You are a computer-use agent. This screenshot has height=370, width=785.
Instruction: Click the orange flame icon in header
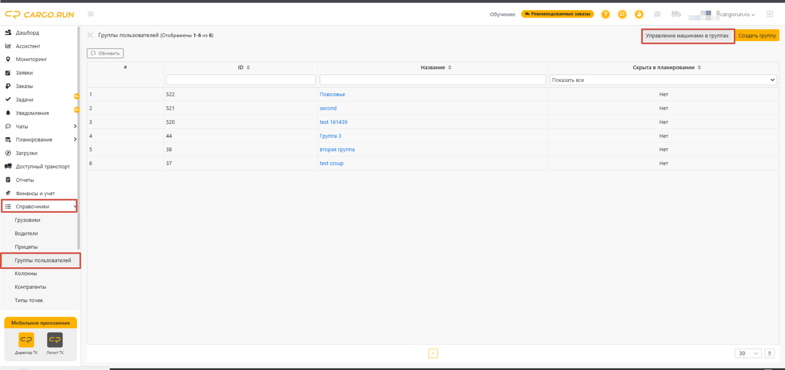point(639,14)
